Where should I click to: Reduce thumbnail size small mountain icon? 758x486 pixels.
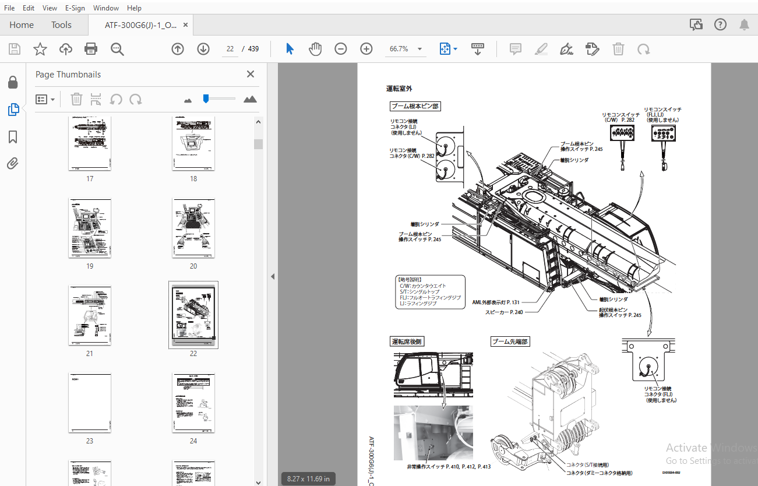coord(188,100)
